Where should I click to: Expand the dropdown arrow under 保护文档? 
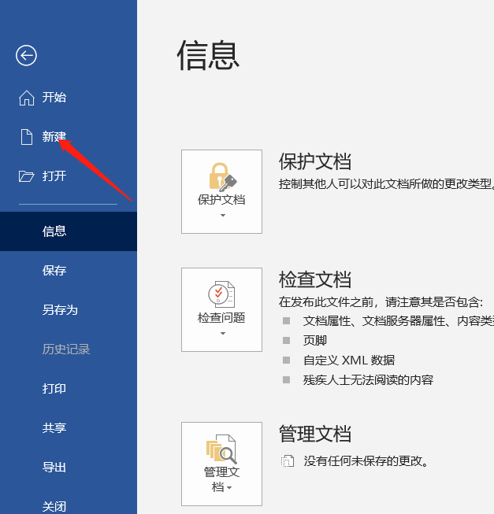pos(222,216)
